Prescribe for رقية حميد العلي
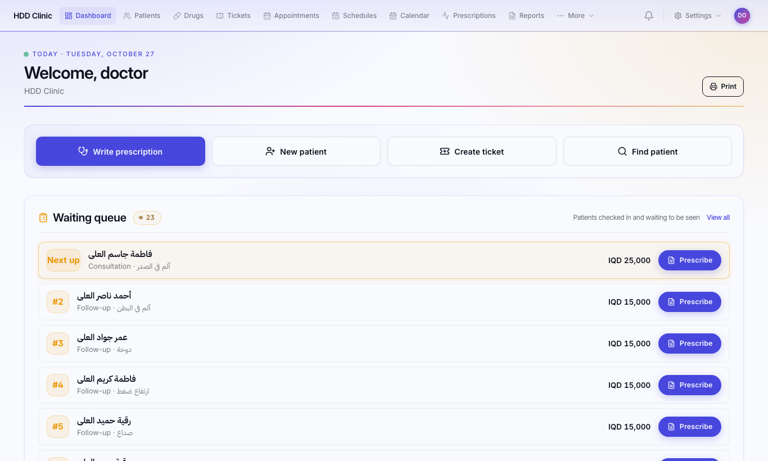This screenshot has height=461, width=768. pyautogui.click(x=690, y=427)
